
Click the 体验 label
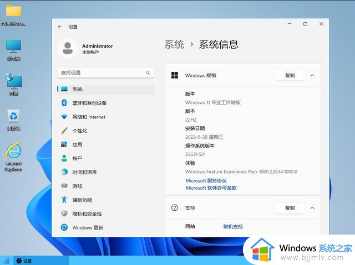click(190, 163)
